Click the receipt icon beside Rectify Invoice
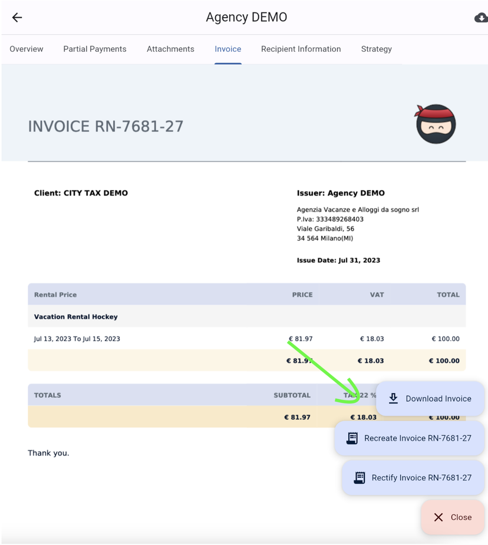Screen dimensions: 488x545 tap(360, 478)
